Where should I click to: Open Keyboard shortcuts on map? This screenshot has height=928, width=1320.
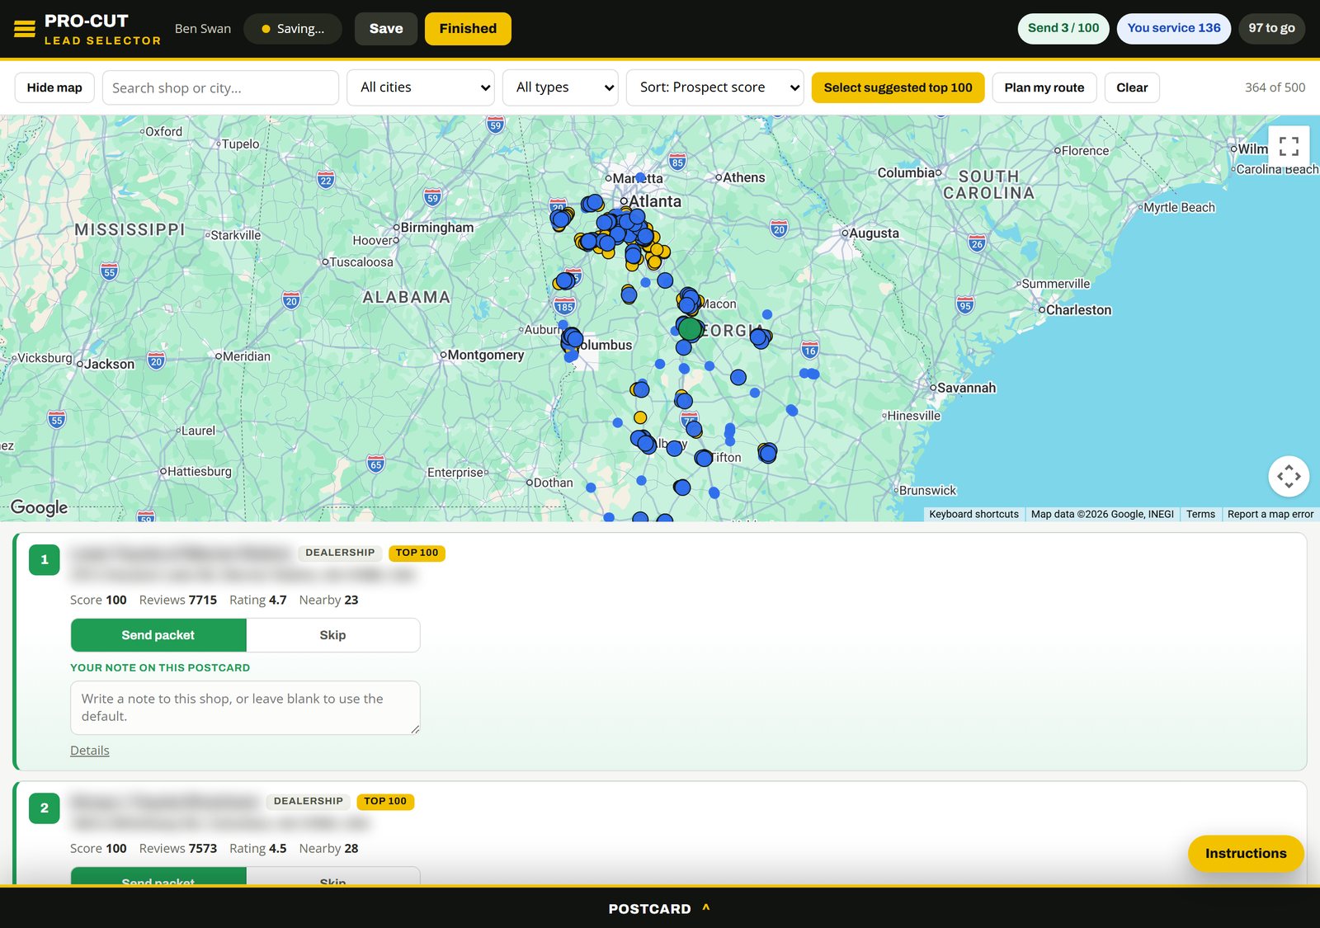tap(973, 514)
